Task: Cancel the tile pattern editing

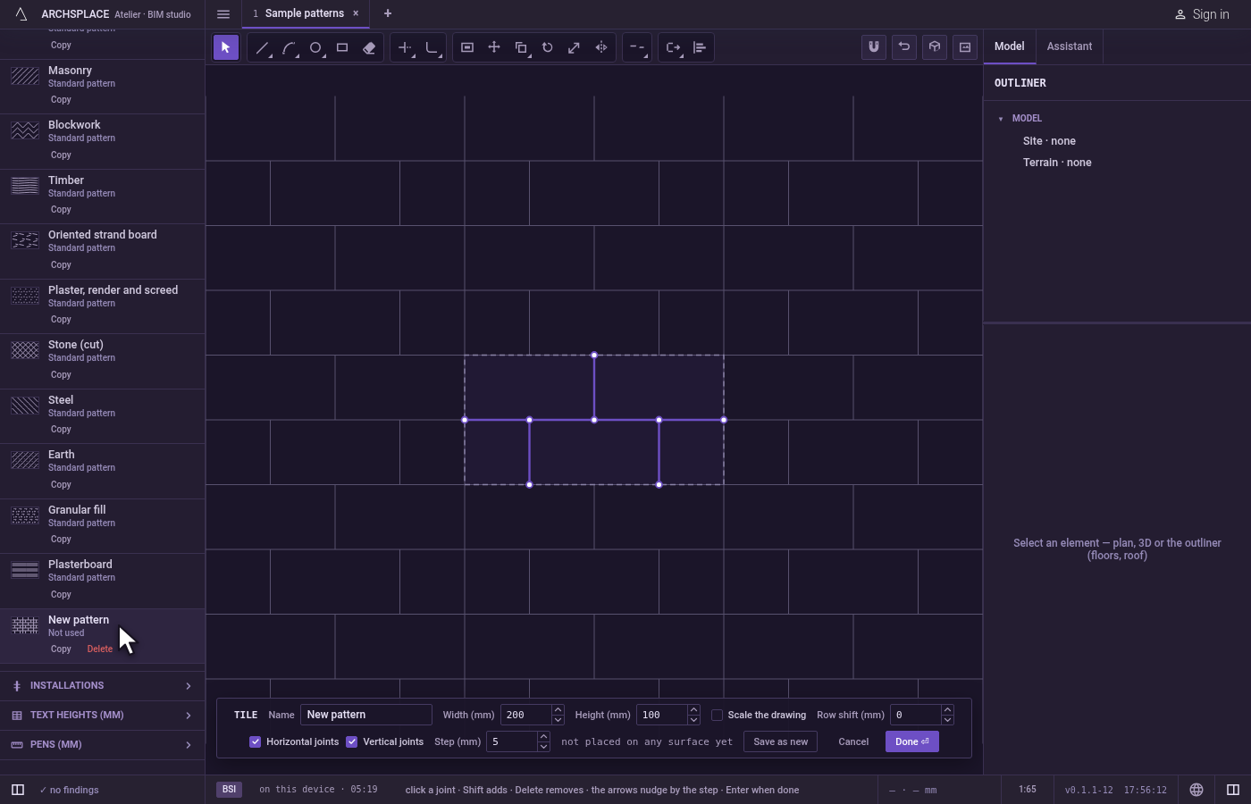Action: (853, 741)
